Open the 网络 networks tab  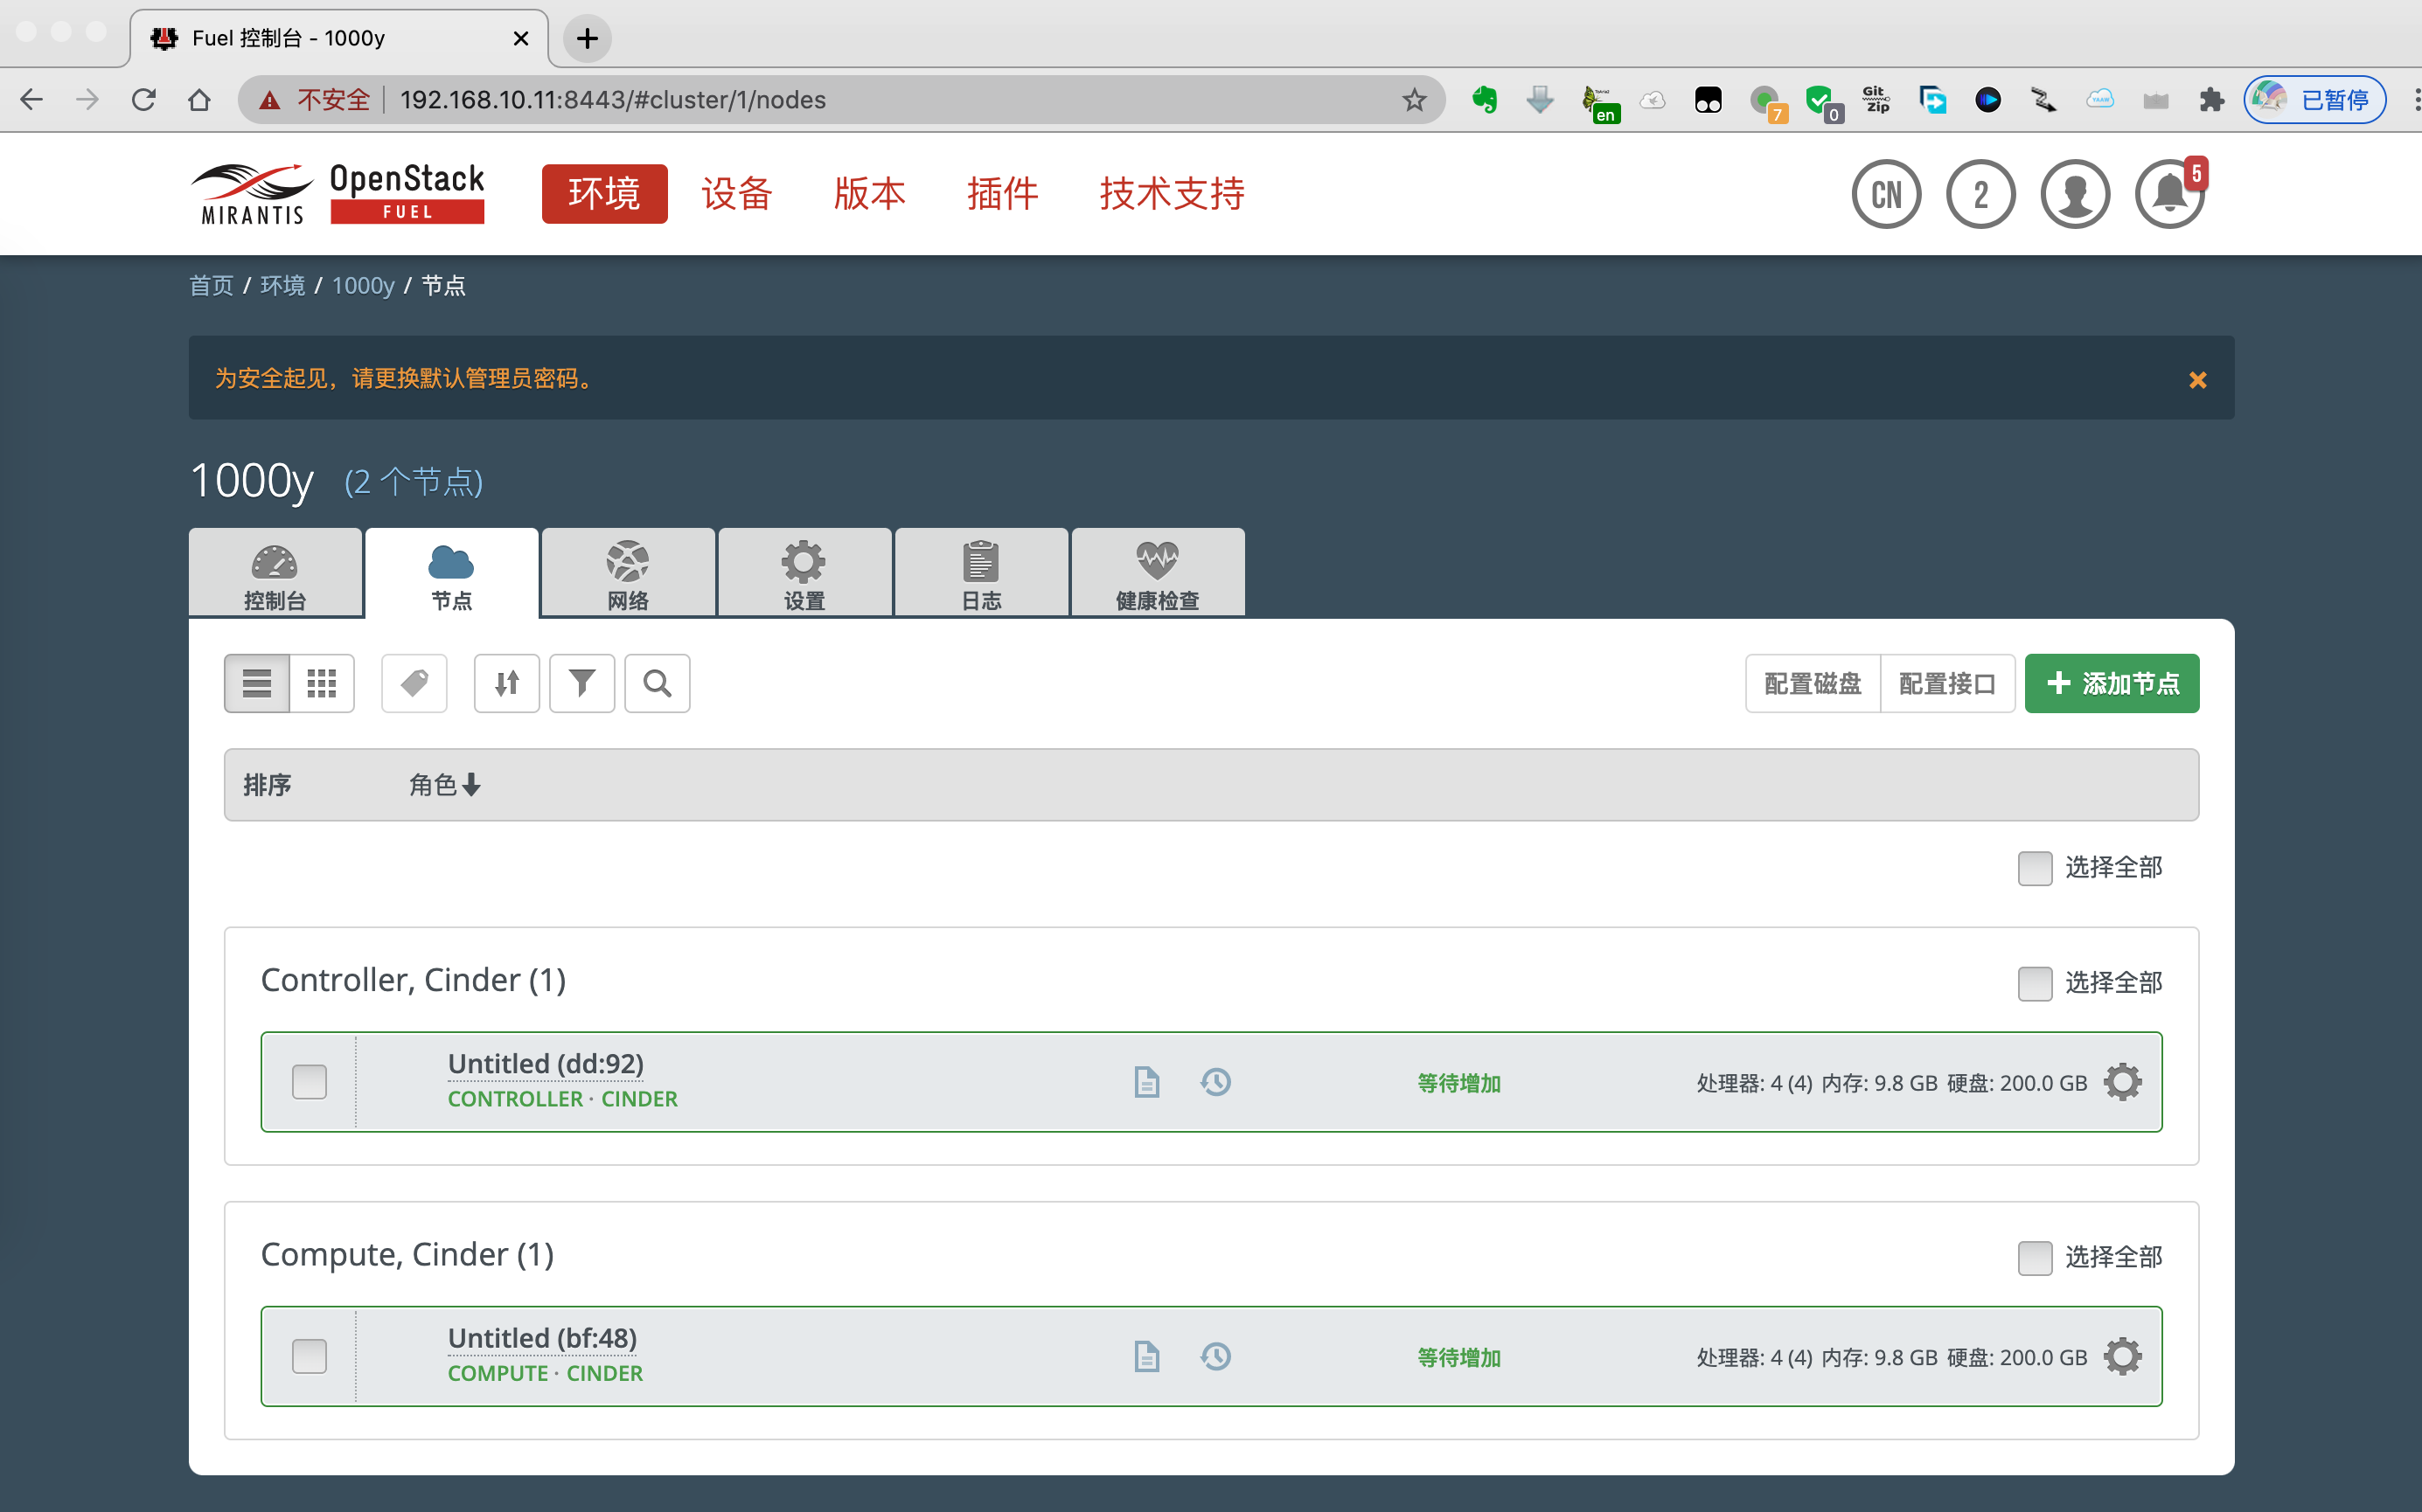coord(629,573)
